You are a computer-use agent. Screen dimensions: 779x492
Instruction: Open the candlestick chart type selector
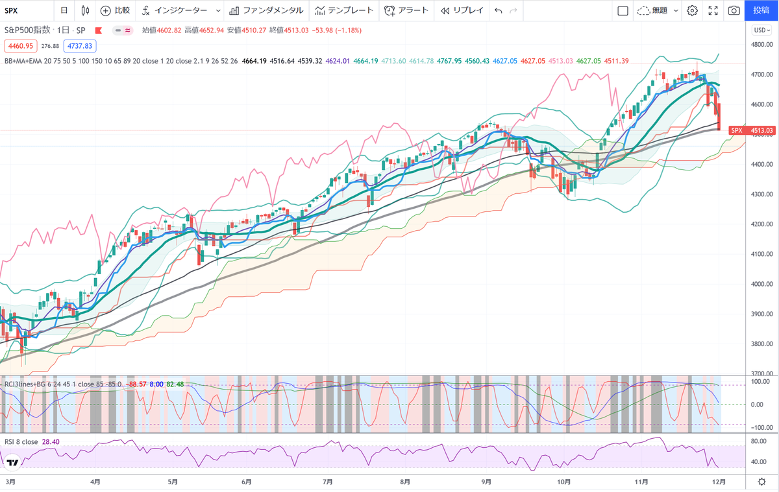(x=85, y=10)
